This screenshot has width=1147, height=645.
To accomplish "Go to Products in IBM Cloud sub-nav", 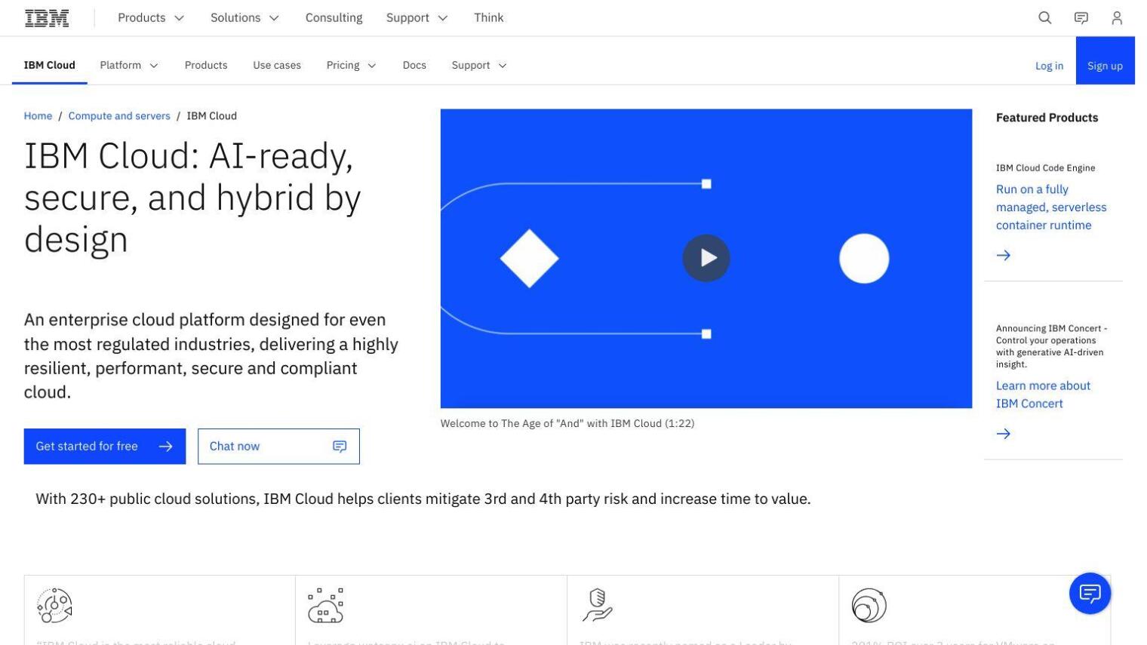I will (x=206, y=66).
